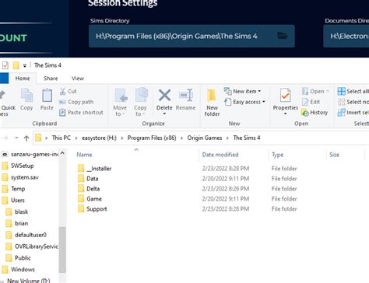The height and width of the screenshot is (283, 369).
Task: Sort by the Size column header
Action: click(346, 155)
